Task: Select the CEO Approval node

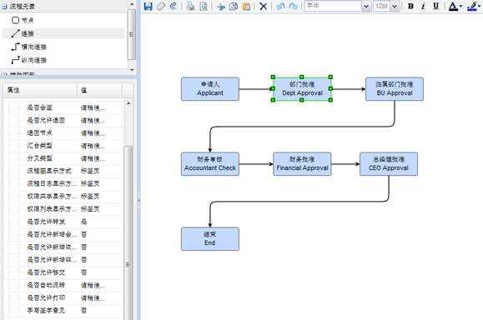Action: [x=389, y=164]
